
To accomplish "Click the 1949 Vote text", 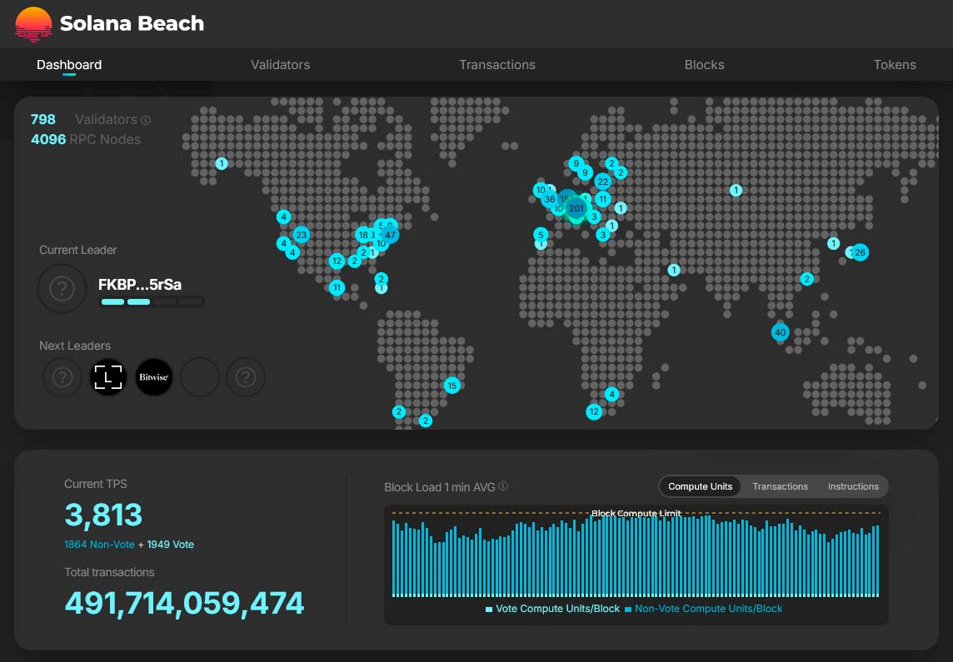I will 170,545.
